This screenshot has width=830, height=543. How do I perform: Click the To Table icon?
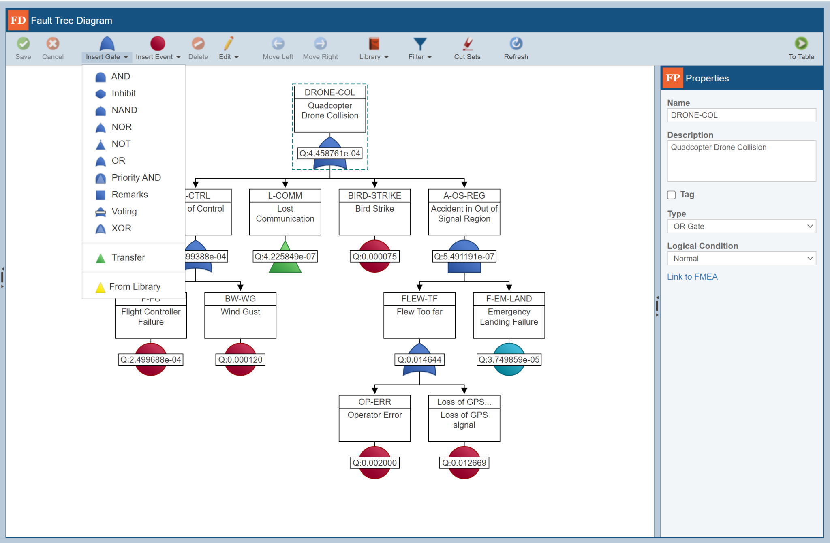click(801, 48)
